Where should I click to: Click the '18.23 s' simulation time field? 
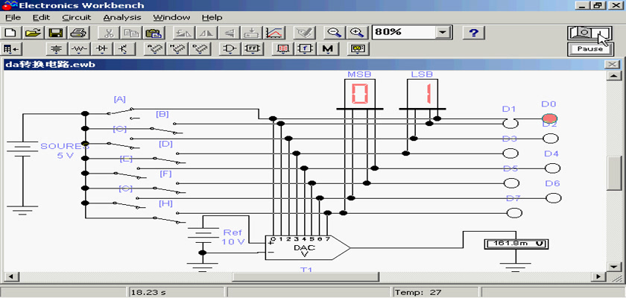177,293
